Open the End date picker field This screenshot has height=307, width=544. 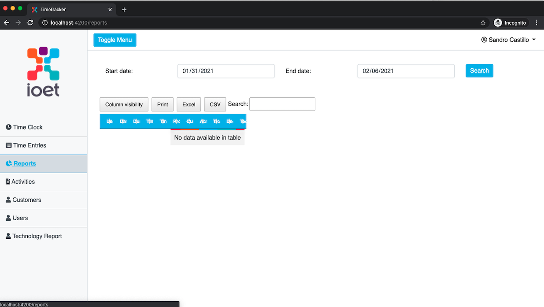click(x=406, y=71)
